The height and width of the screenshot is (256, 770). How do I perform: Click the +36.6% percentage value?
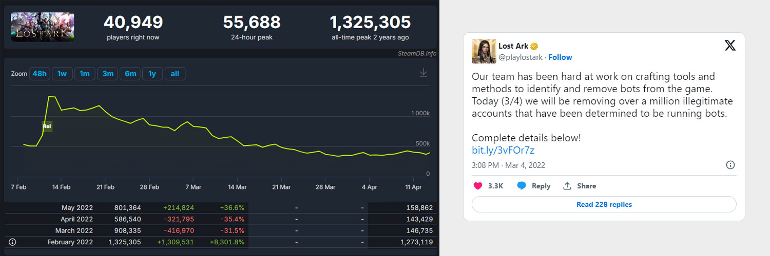(233, 208)
